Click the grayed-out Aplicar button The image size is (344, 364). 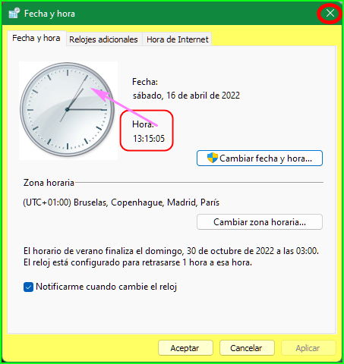click(308, 348)
